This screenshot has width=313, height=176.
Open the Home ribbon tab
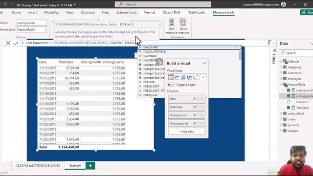pyautogui.click(x=16, y=12)
